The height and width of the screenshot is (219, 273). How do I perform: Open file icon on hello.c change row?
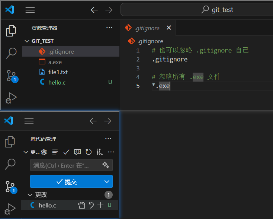tap(81, 205)
